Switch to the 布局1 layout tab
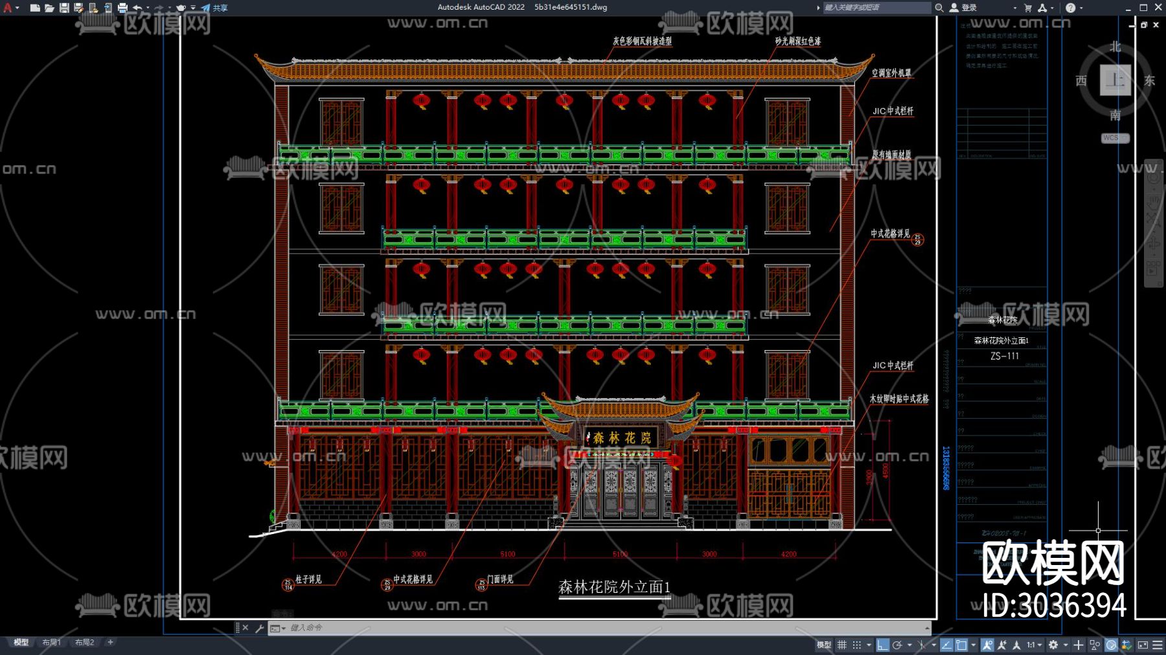Image resolution: width=1166 pixels, height=655 pixels. (51, 643)
